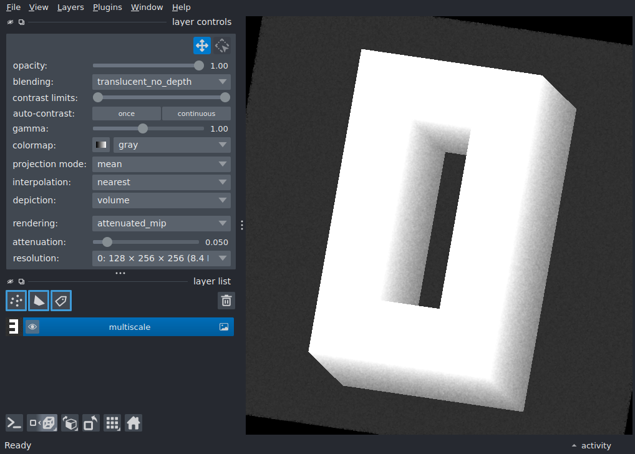Click the attenuation slider handle

click(107, 242)
